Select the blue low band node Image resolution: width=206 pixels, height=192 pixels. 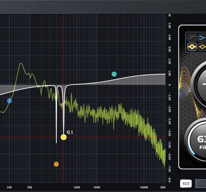coord(10,101)
